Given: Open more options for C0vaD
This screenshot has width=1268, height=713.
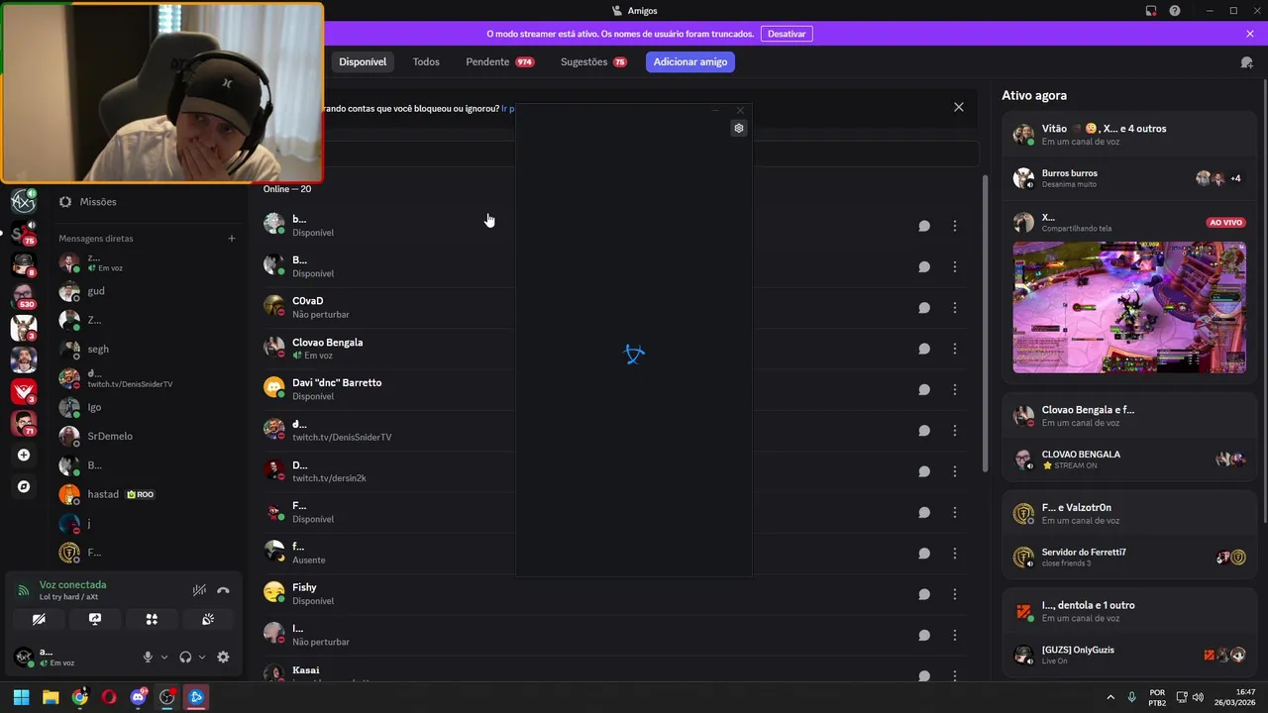Looking at the screenshot, I should 954,307.
